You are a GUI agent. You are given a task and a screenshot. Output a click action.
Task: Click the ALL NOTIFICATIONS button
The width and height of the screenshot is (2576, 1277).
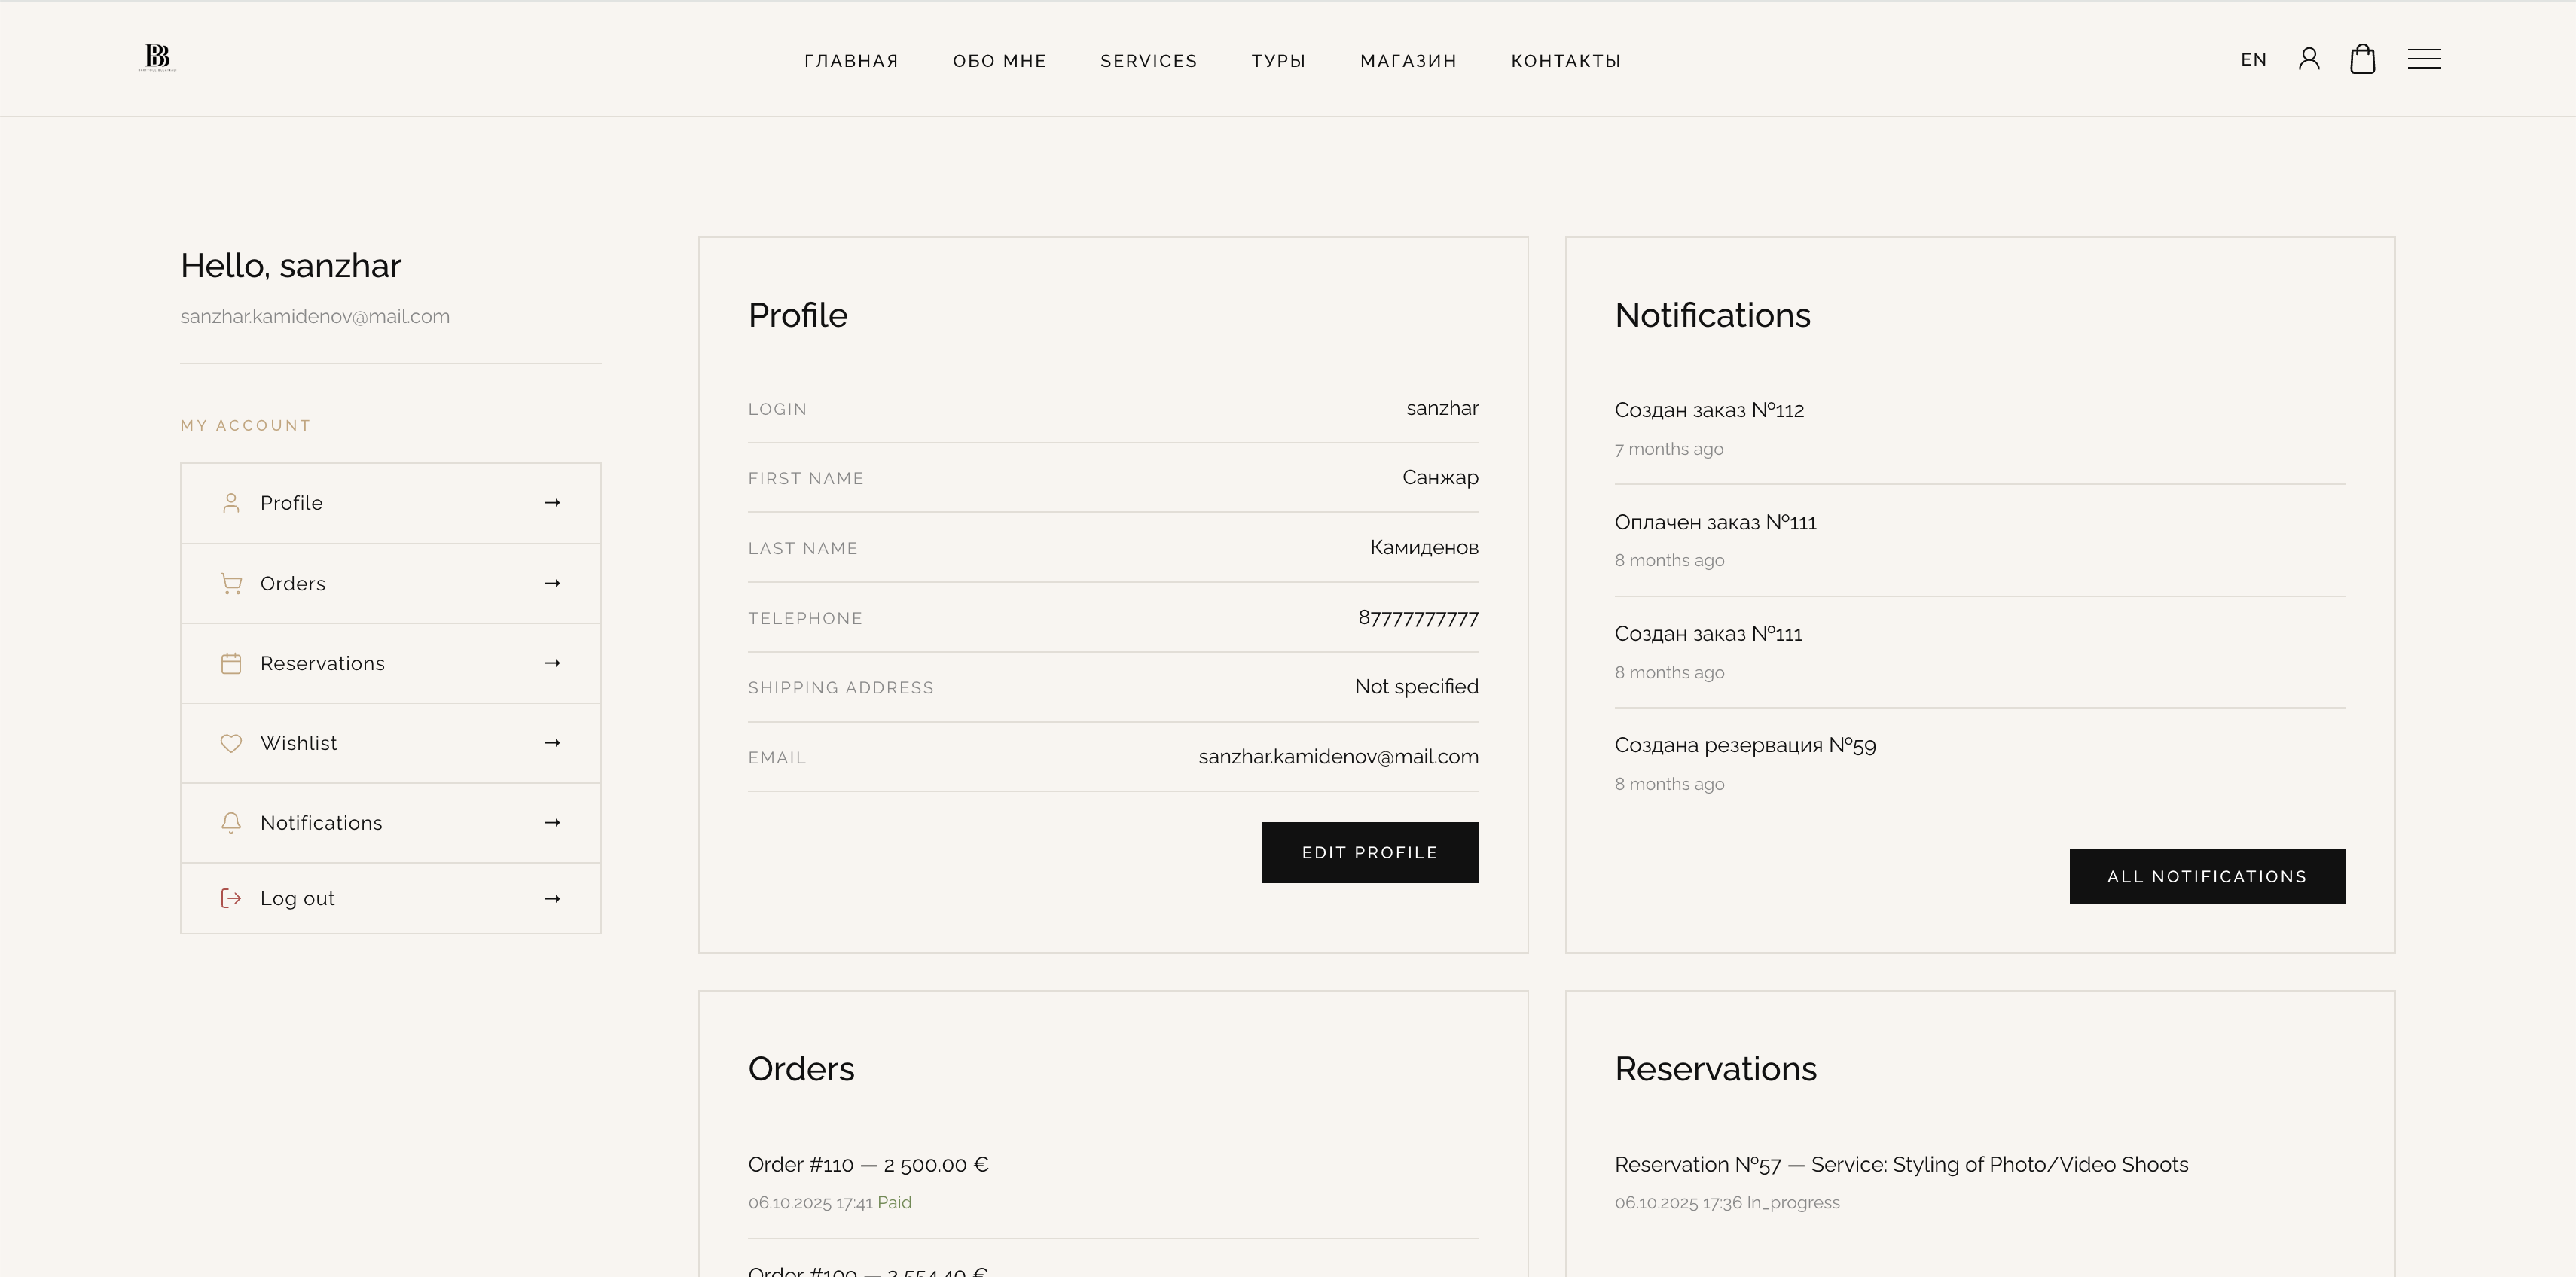(x=2207, y=876)
